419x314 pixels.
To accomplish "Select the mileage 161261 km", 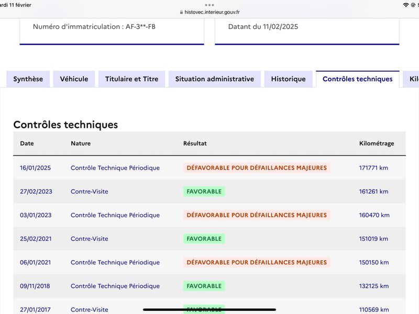I will click(373, 192).
